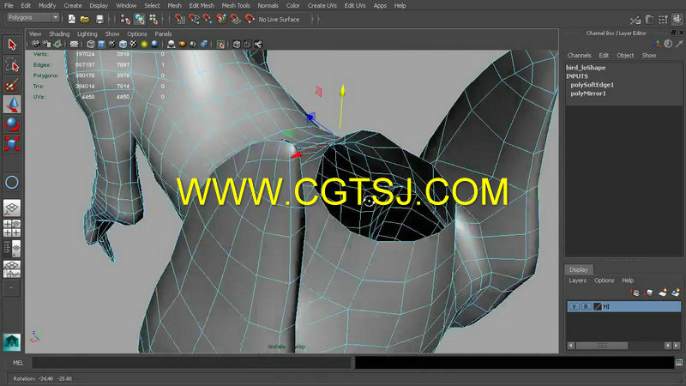
Task: Enable select by hierarchy mode
Action: click(x=125, y=19)
